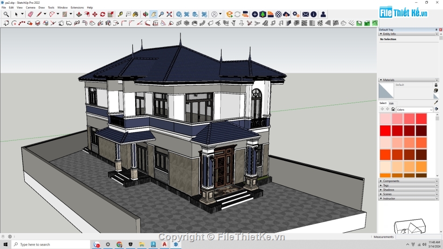Go to material library home
The height and width of the screenshot is (249, 443).
[x=393, y=110]
